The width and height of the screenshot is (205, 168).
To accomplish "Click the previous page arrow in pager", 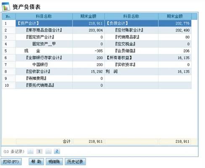I will pos(30,151).
